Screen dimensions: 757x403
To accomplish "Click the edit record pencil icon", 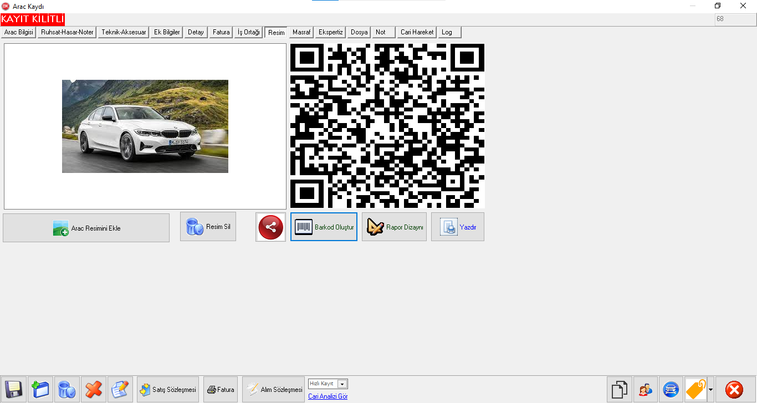I will point(120,389).
